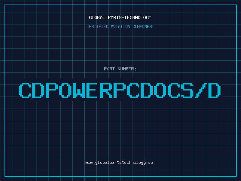Select the part number 'CDPOWERPCDOCS/D'
Screen dimensions: 241x181
(x=120, y=91)
